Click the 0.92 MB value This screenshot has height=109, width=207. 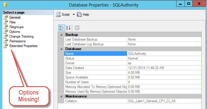(134, 77)
